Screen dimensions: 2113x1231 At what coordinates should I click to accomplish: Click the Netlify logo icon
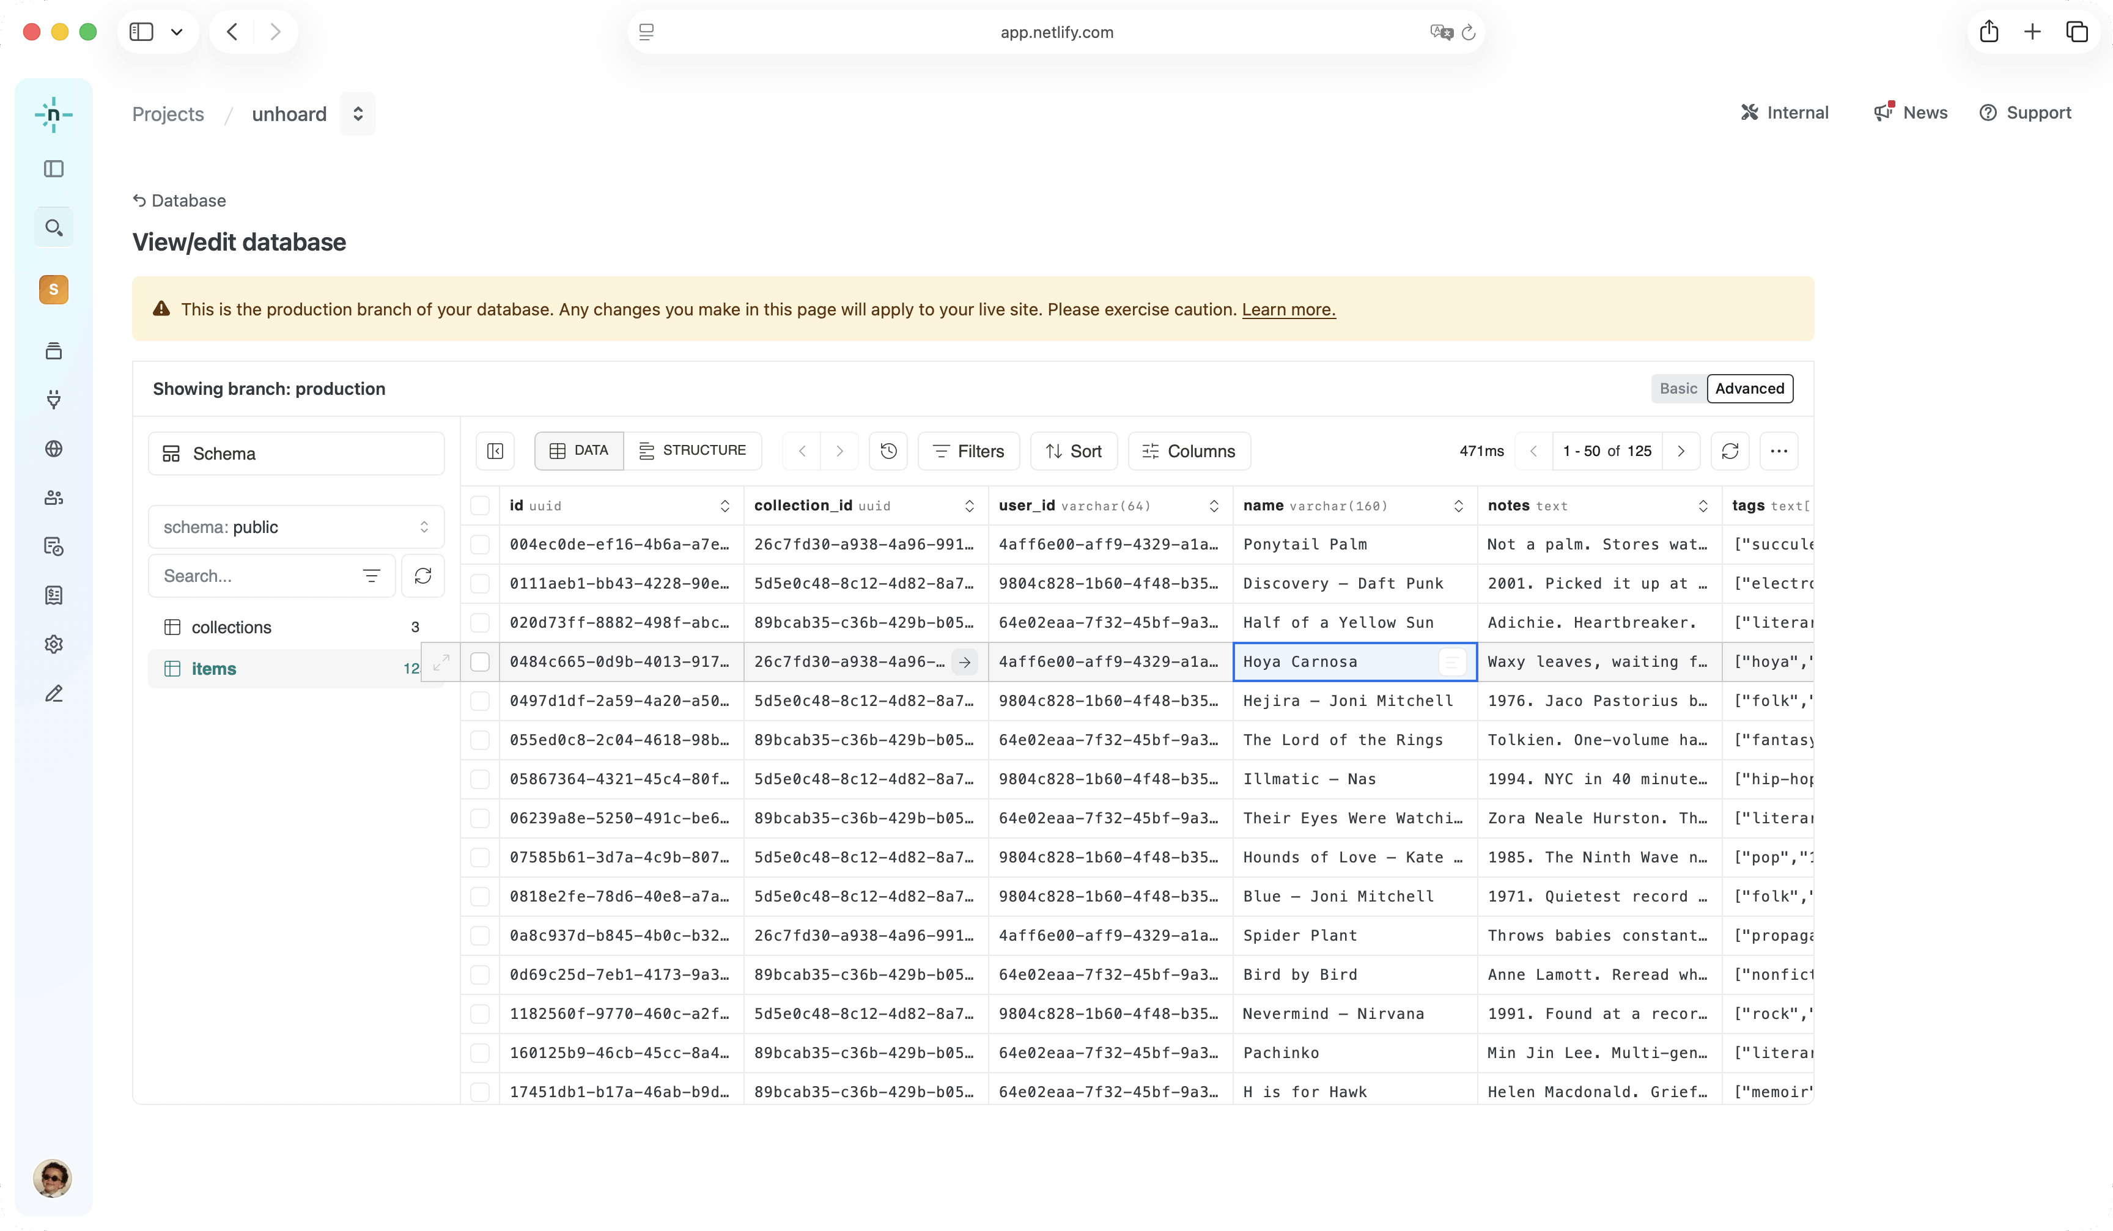(54, 115)
